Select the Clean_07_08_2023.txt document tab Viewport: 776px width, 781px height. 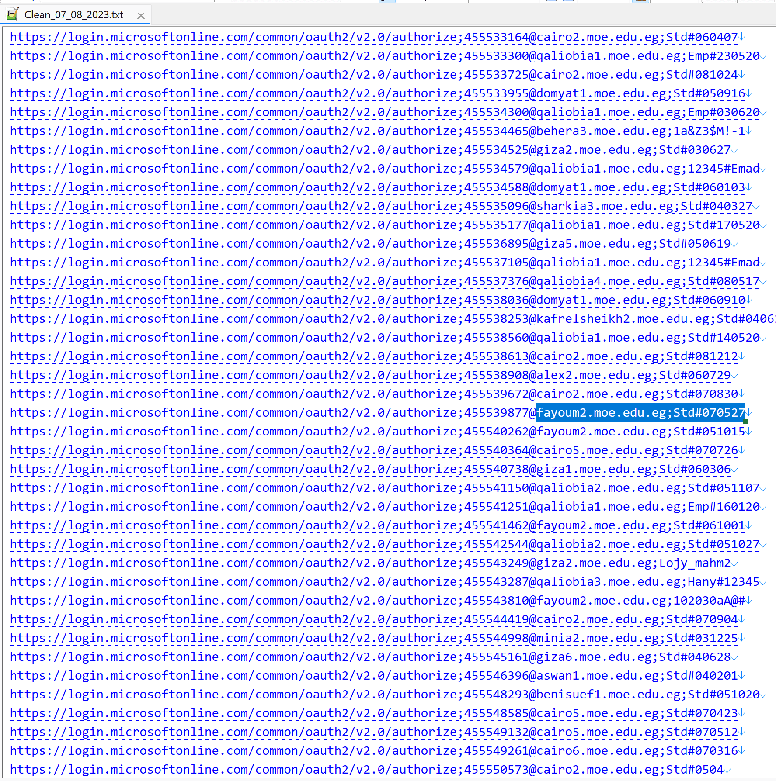pyautogui.click(x=75, y=15)
